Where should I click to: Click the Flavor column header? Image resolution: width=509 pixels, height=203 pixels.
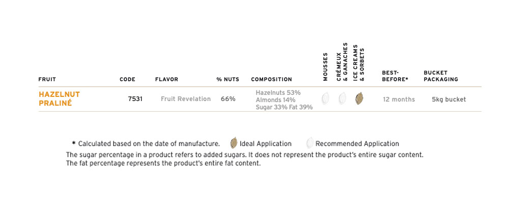[166, 79]
